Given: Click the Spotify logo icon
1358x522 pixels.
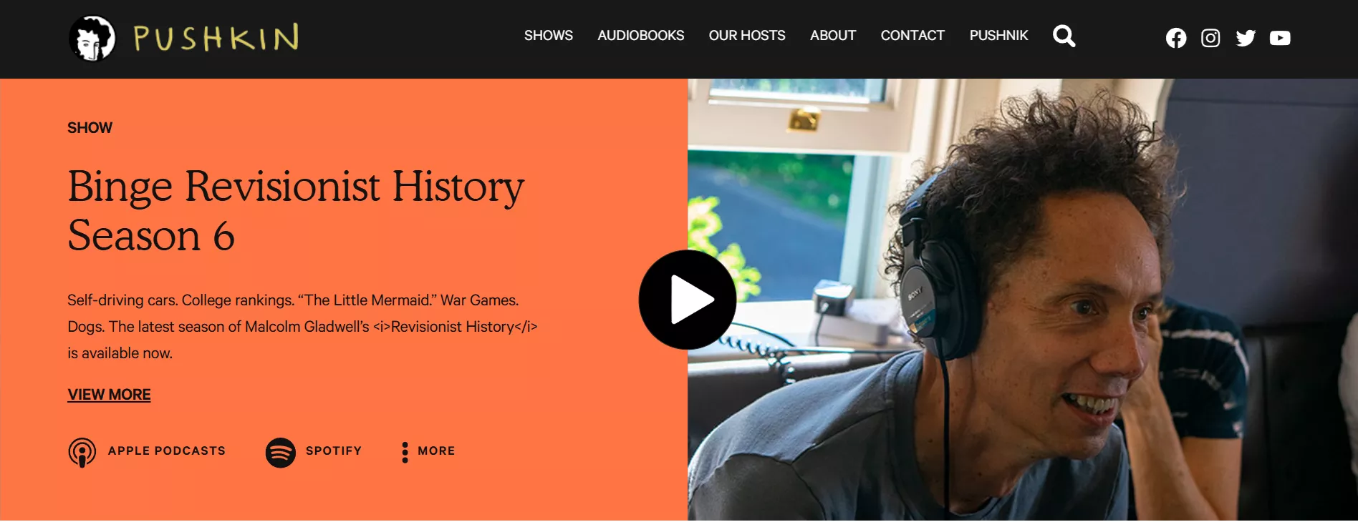Looking at the screenshot, I should [281, 453].
